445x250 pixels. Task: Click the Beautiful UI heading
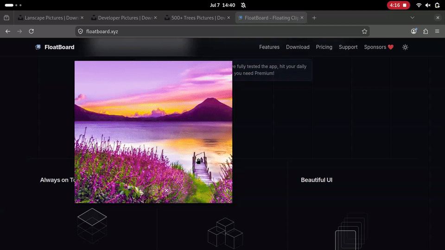tap(317, 180)
